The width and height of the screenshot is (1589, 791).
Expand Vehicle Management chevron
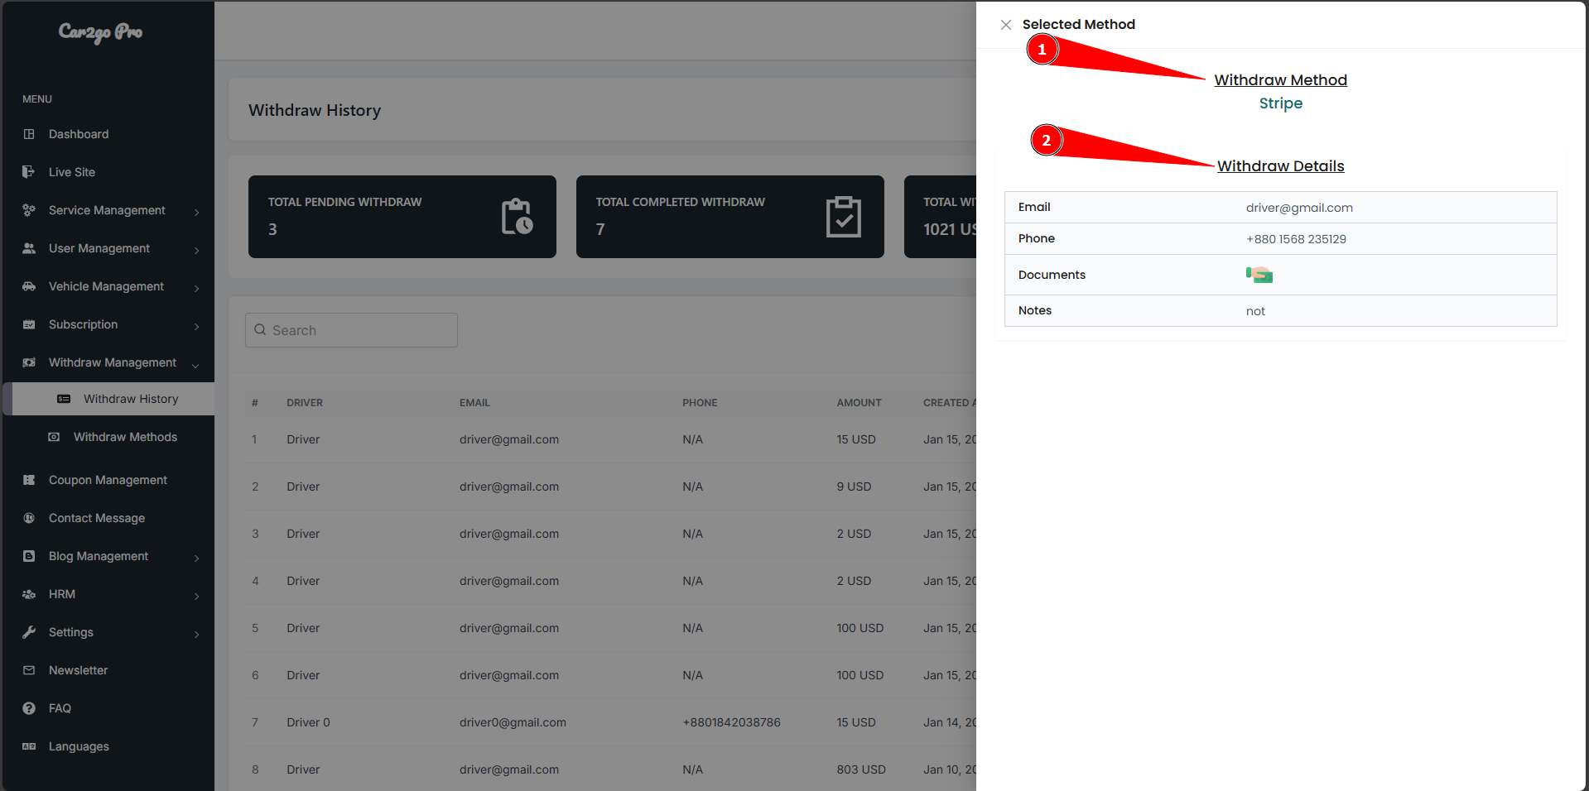click(x=196, y=288)
